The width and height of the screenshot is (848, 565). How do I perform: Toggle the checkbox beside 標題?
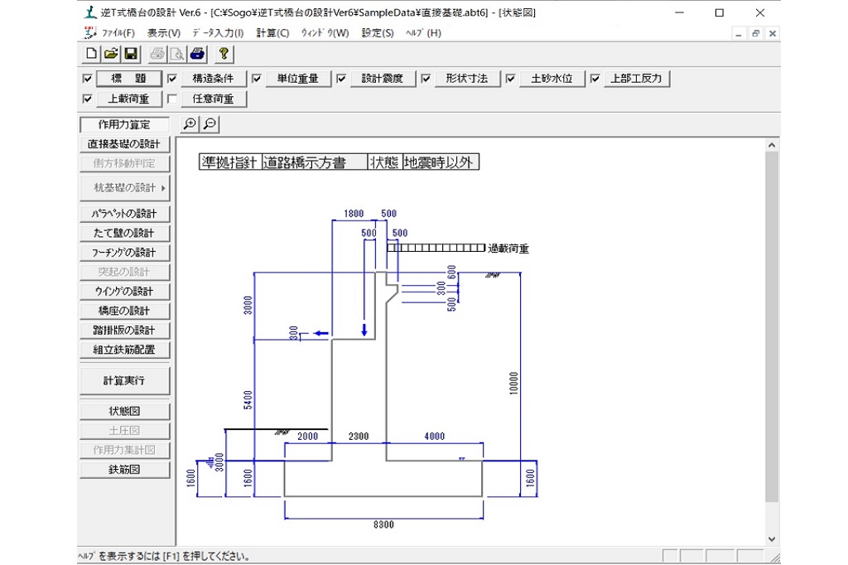coord(88,79)
